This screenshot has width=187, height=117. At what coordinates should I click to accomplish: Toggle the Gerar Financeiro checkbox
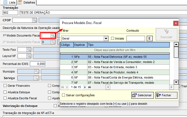[5, 86]
